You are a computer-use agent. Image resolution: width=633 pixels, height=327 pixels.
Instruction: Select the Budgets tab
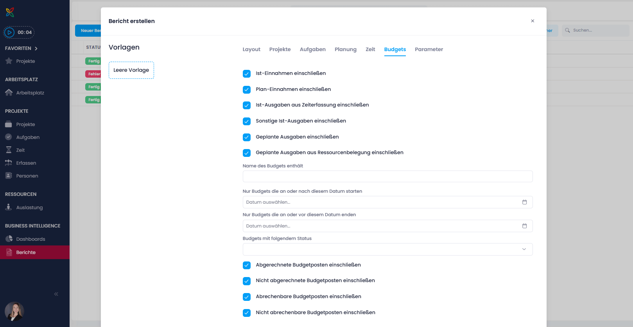click(x=395, y=50)
